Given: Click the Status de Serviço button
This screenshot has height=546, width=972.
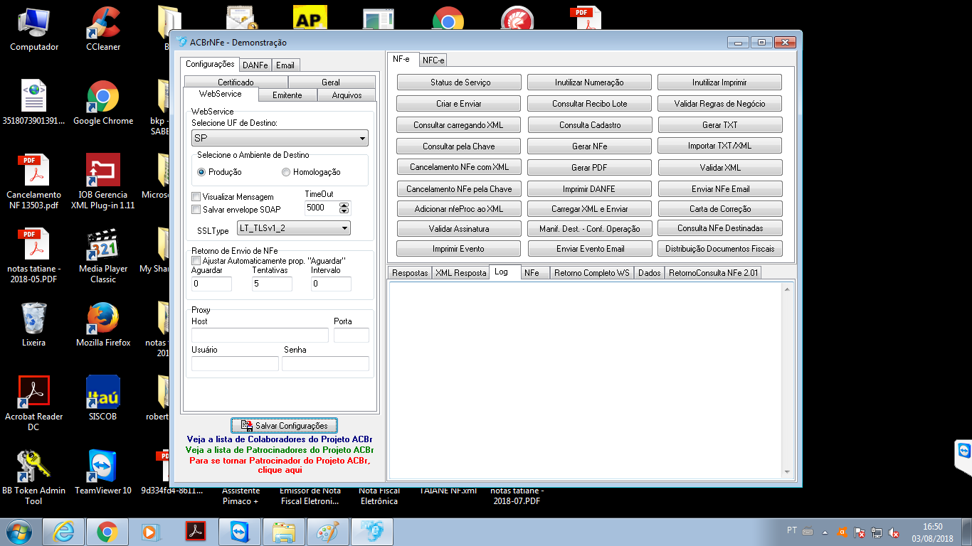Looking at the screenshot, I should tap(459, 82).
